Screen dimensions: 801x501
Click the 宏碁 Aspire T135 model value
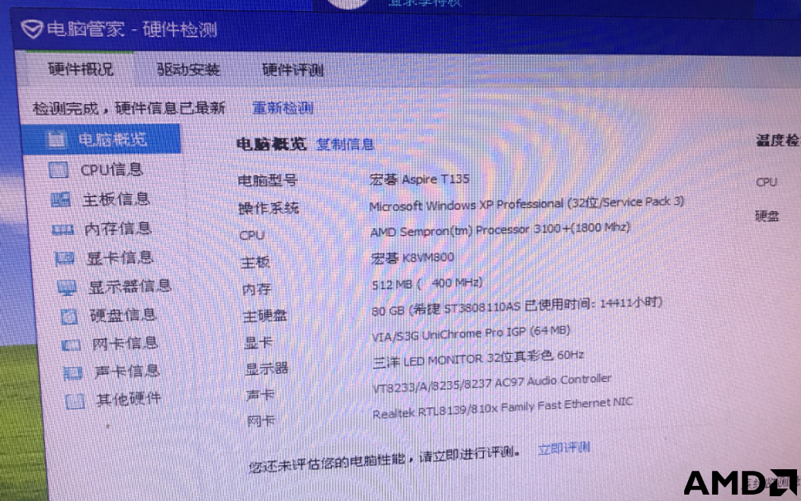click(x=419, y=179)
